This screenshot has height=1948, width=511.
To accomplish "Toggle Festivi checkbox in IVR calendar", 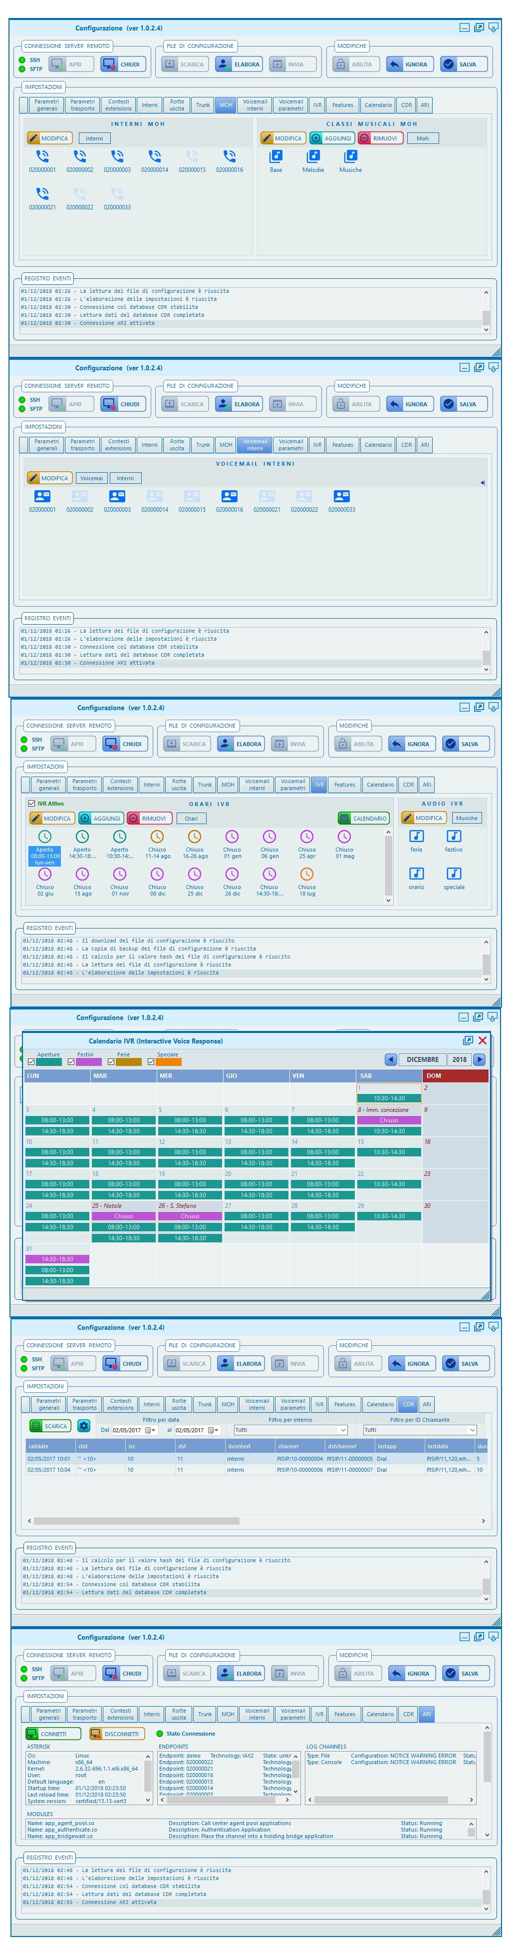I will pos(71,1062).
